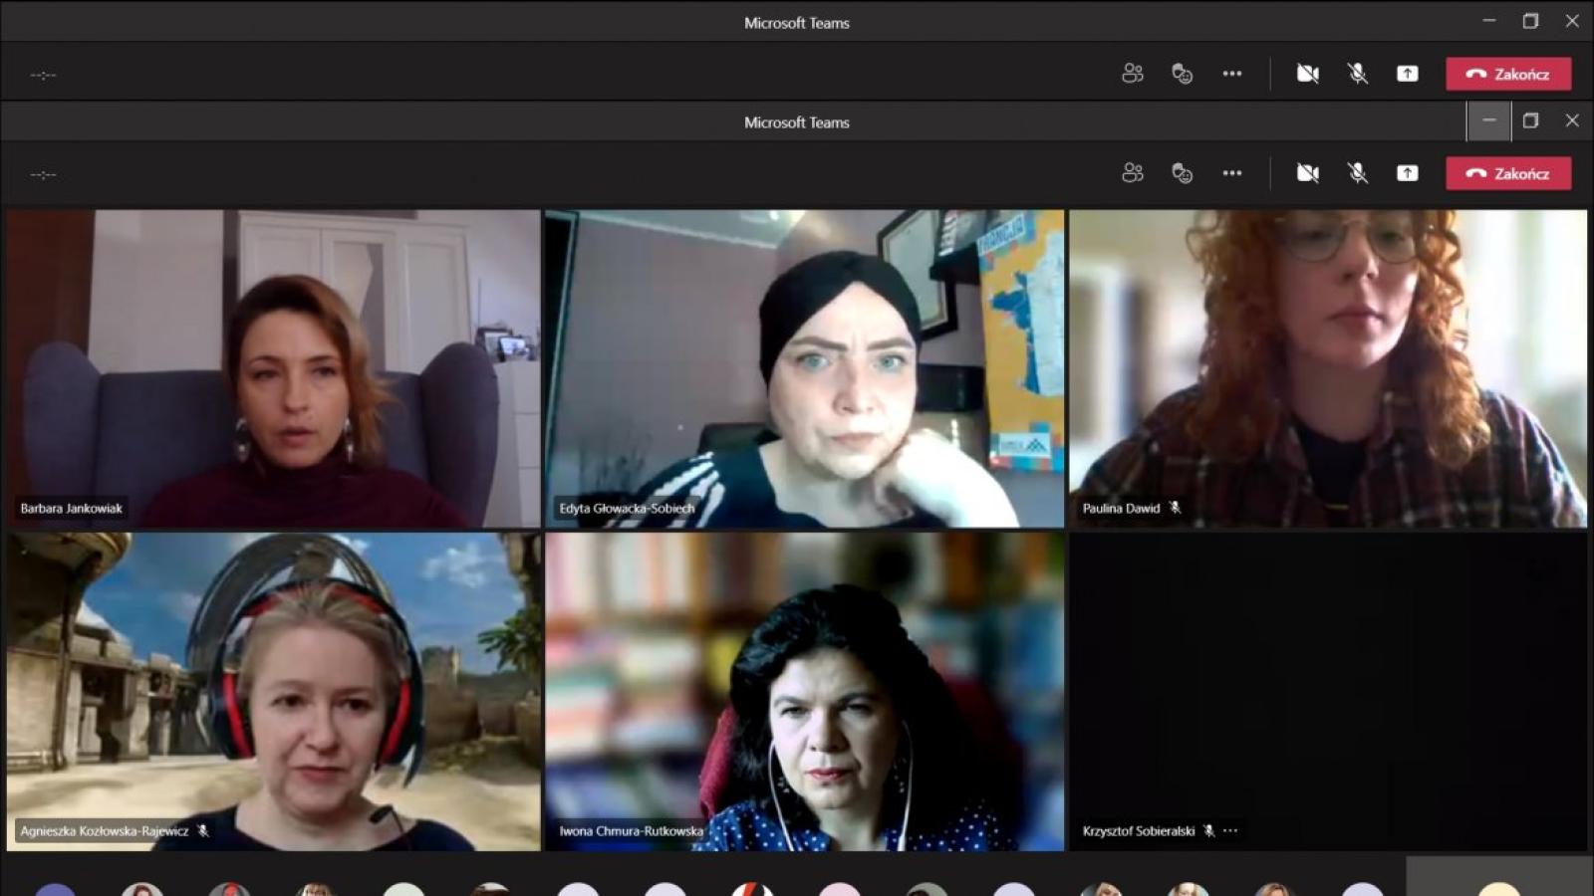Screen dimensions: 1594x896
Task: Unmute the microphone in the upper toolbar
Action: [x=1357, y=73]
